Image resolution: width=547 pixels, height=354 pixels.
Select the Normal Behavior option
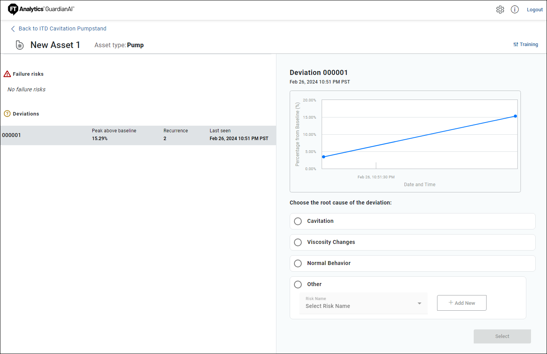(298, 263)
